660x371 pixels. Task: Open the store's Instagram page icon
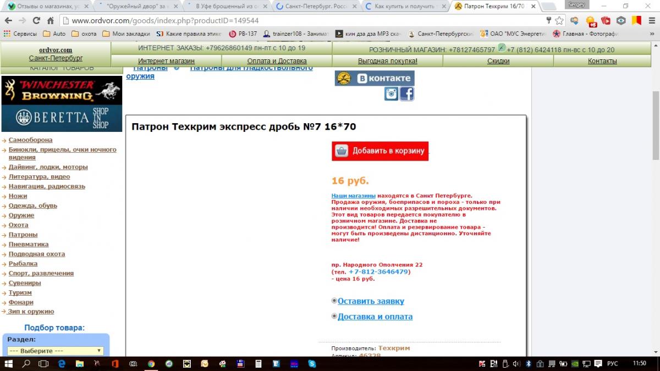pos(391,94)
